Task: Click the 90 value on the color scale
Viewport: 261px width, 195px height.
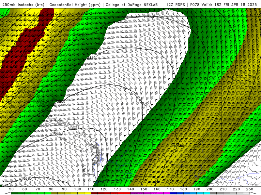Action: coord(64,189)
